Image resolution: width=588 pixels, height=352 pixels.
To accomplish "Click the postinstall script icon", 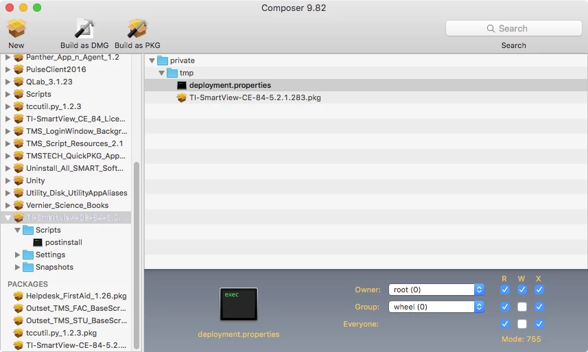I will 38,242.
